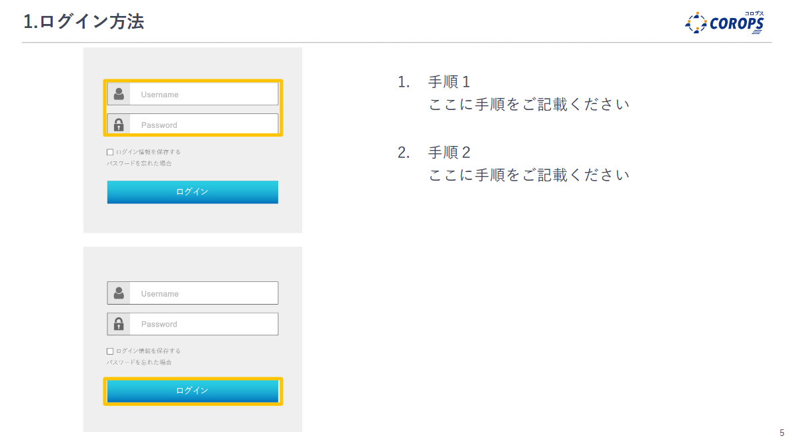The height and width of the screenshot is (442, 793).
Task: Enable ログイン情報を保存する checkbox in the upper form
Action: 110,152
